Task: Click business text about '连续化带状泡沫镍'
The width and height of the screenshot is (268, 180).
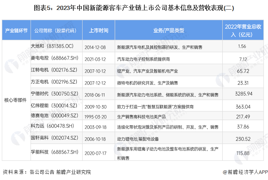Action: (x=168, y=127)
